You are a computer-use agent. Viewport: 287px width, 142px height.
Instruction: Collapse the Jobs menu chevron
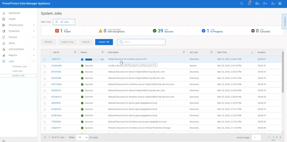[34, 61]
